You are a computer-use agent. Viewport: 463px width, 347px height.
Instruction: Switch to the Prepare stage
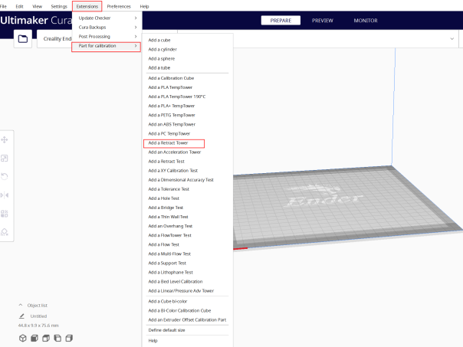(x=281, y=21)
